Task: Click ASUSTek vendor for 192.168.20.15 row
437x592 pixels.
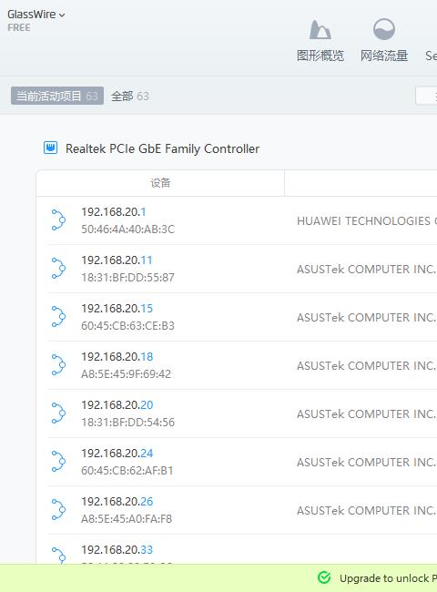Action: tap(366, 318)
